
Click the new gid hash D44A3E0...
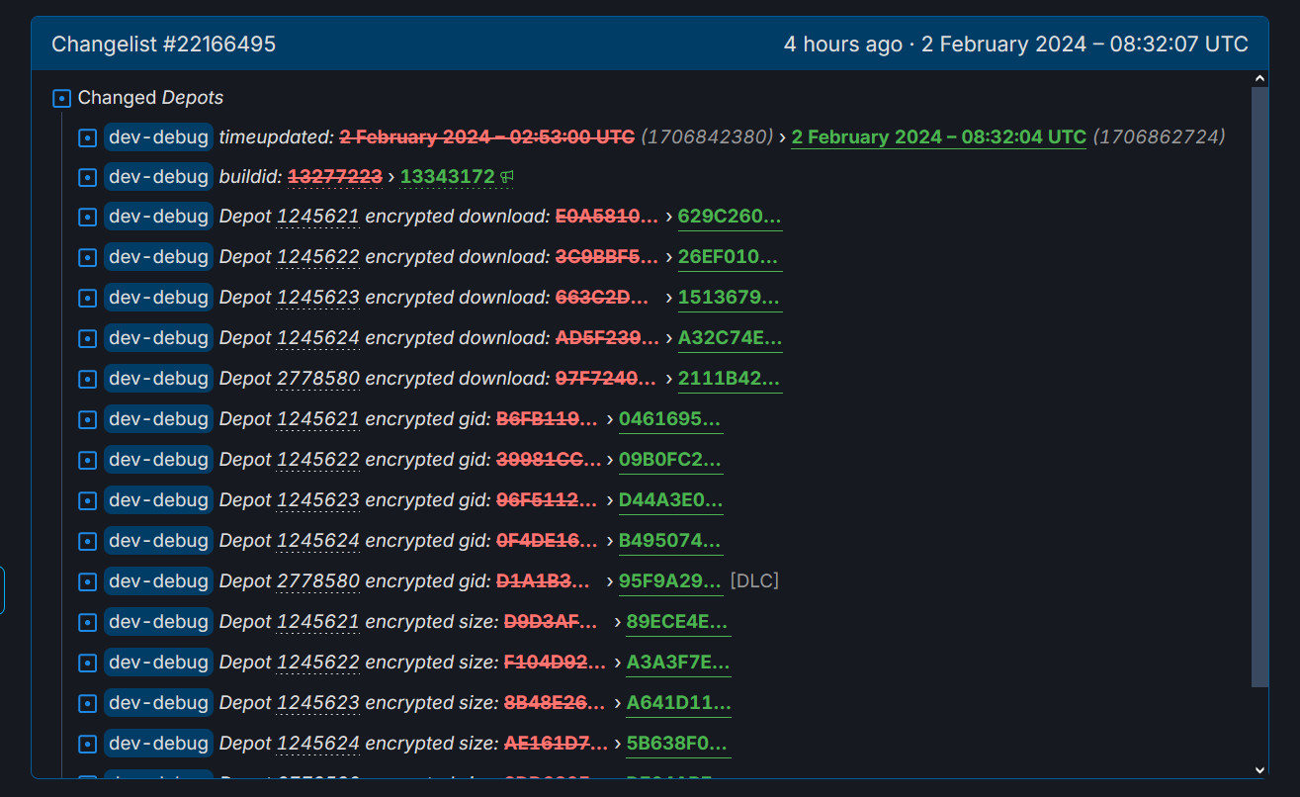[671, 500]
